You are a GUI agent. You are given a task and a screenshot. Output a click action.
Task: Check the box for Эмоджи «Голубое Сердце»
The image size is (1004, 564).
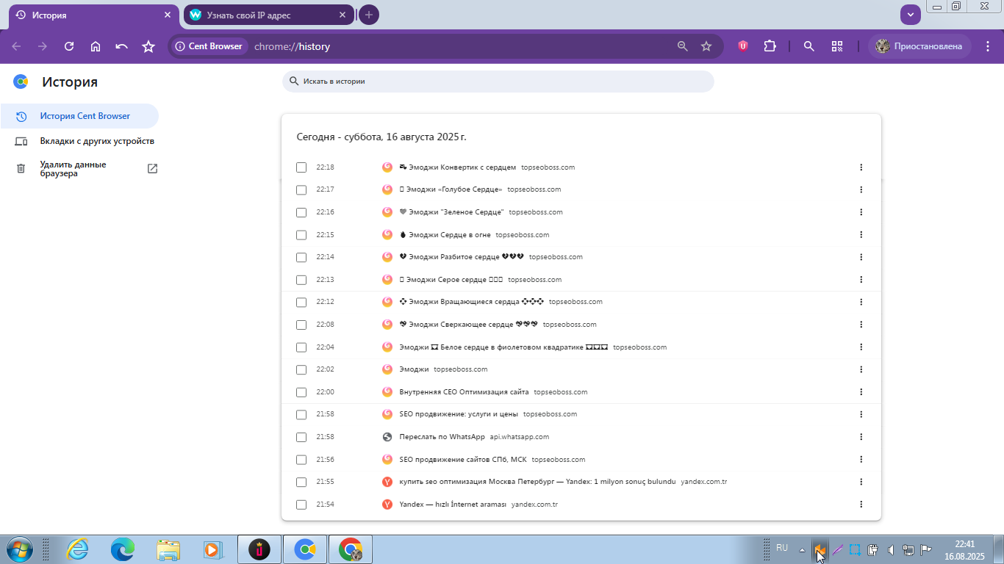click(x=301, y=189)
